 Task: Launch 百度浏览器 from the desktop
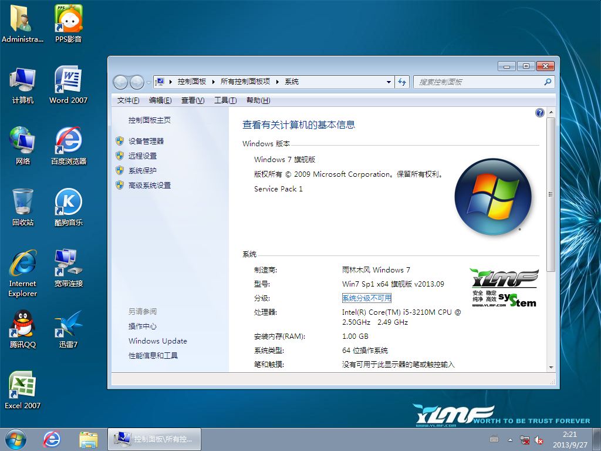click(68, 146)
